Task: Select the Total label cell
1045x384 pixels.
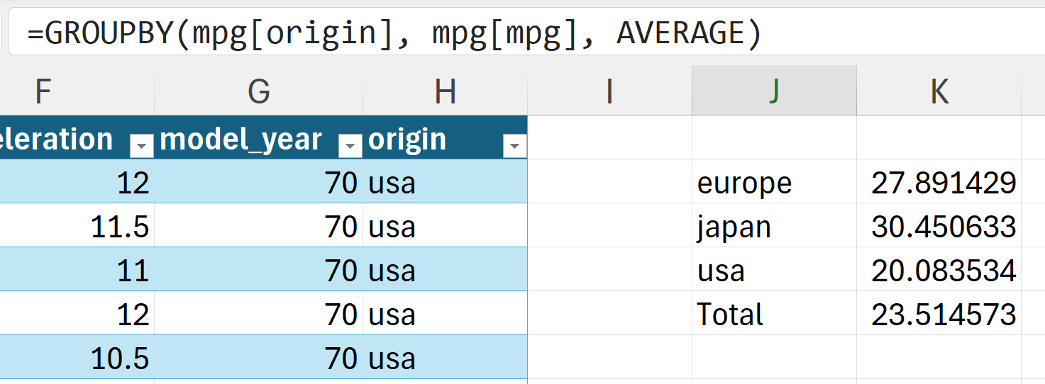Action: pos(774,314)
